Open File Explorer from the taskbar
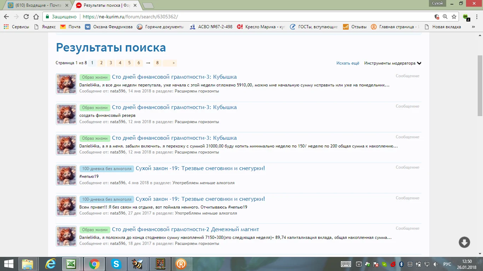Viewport: 483px width, 271px height. (x=28, y=264)
